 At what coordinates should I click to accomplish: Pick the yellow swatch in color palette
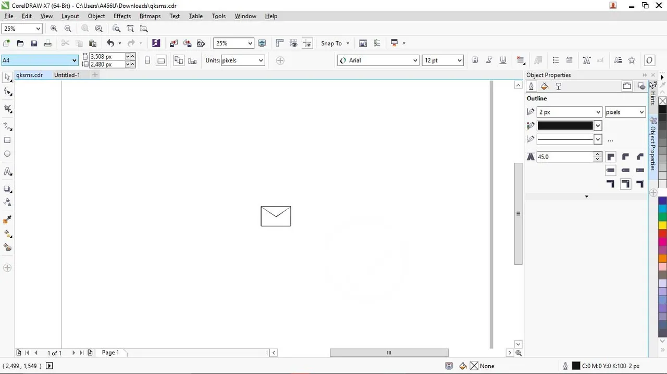click(x=662, y=225)
